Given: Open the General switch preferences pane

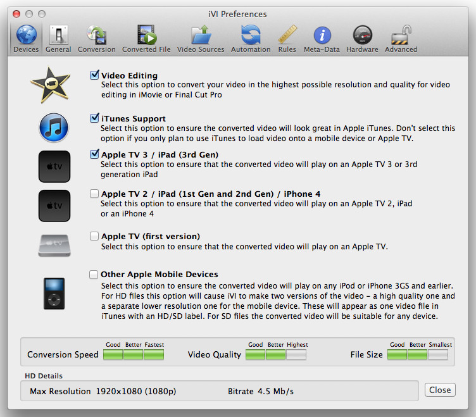Looking at the screenshot, I should click(58, 39).
